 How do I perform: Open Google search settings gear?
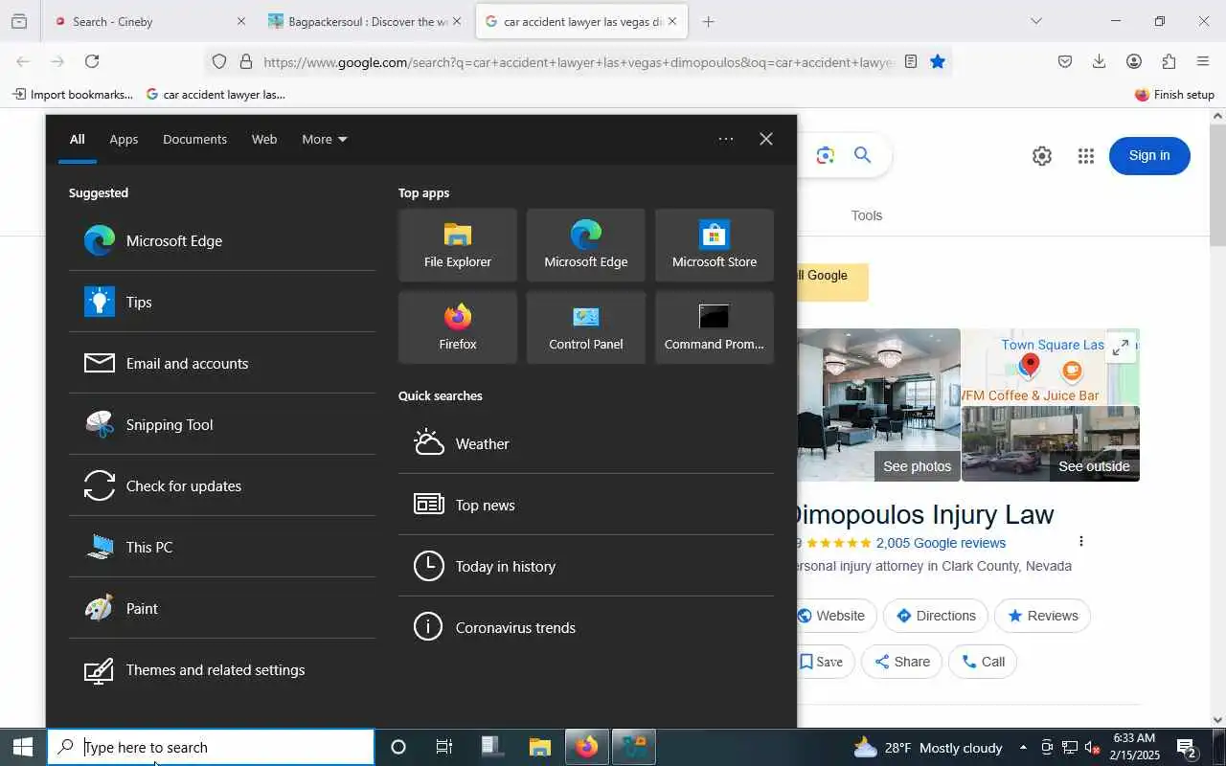click(1042, 156)
